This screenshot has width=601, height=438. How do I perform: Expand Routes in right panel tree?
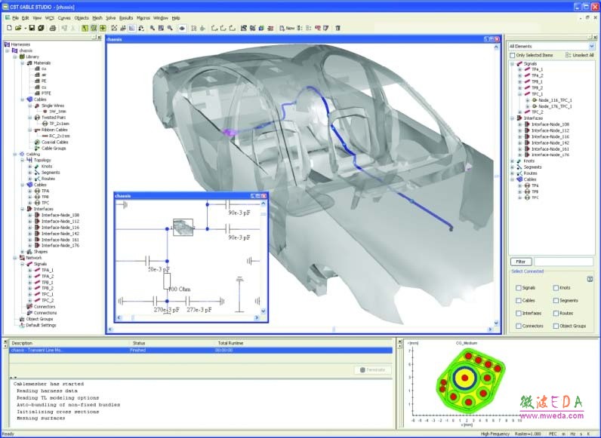coord(513,173)
